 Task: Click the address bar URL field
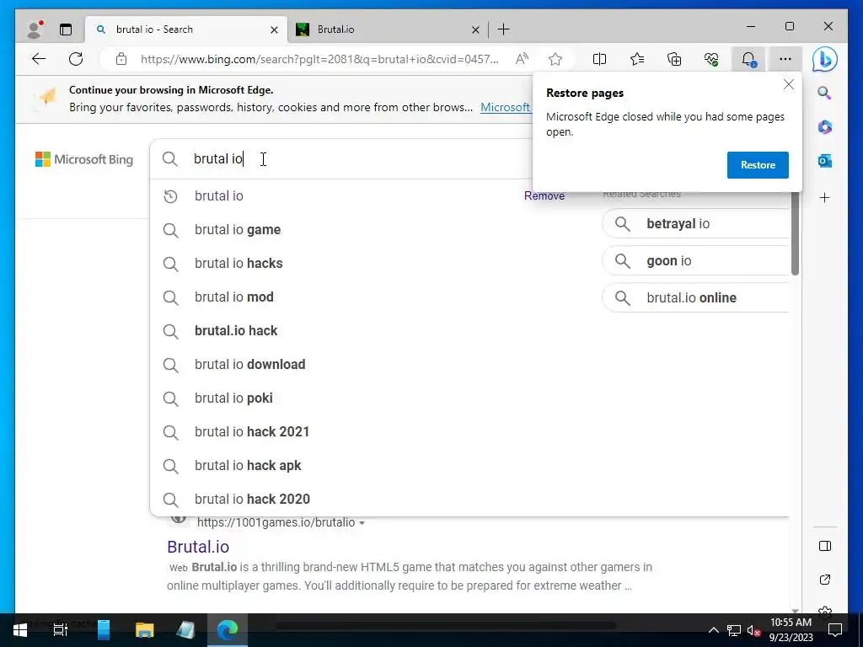pos(319,59)
